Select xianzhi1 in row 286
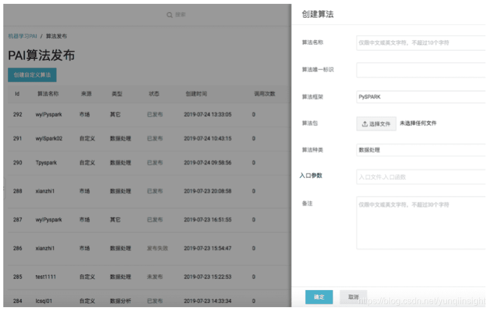Screen dimensions: 491x311 [45, 248]
